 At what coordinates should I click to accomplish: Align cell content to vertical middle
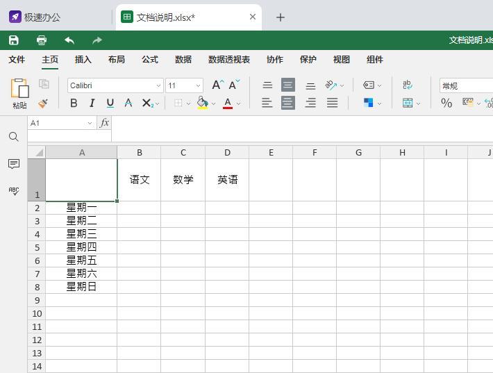click(288, 85)
